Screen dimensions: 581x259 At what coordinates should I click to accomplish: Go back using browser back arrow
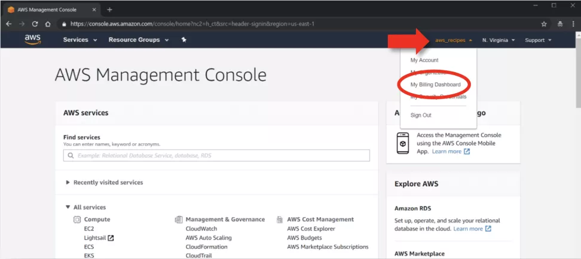(x=9, y=24)
